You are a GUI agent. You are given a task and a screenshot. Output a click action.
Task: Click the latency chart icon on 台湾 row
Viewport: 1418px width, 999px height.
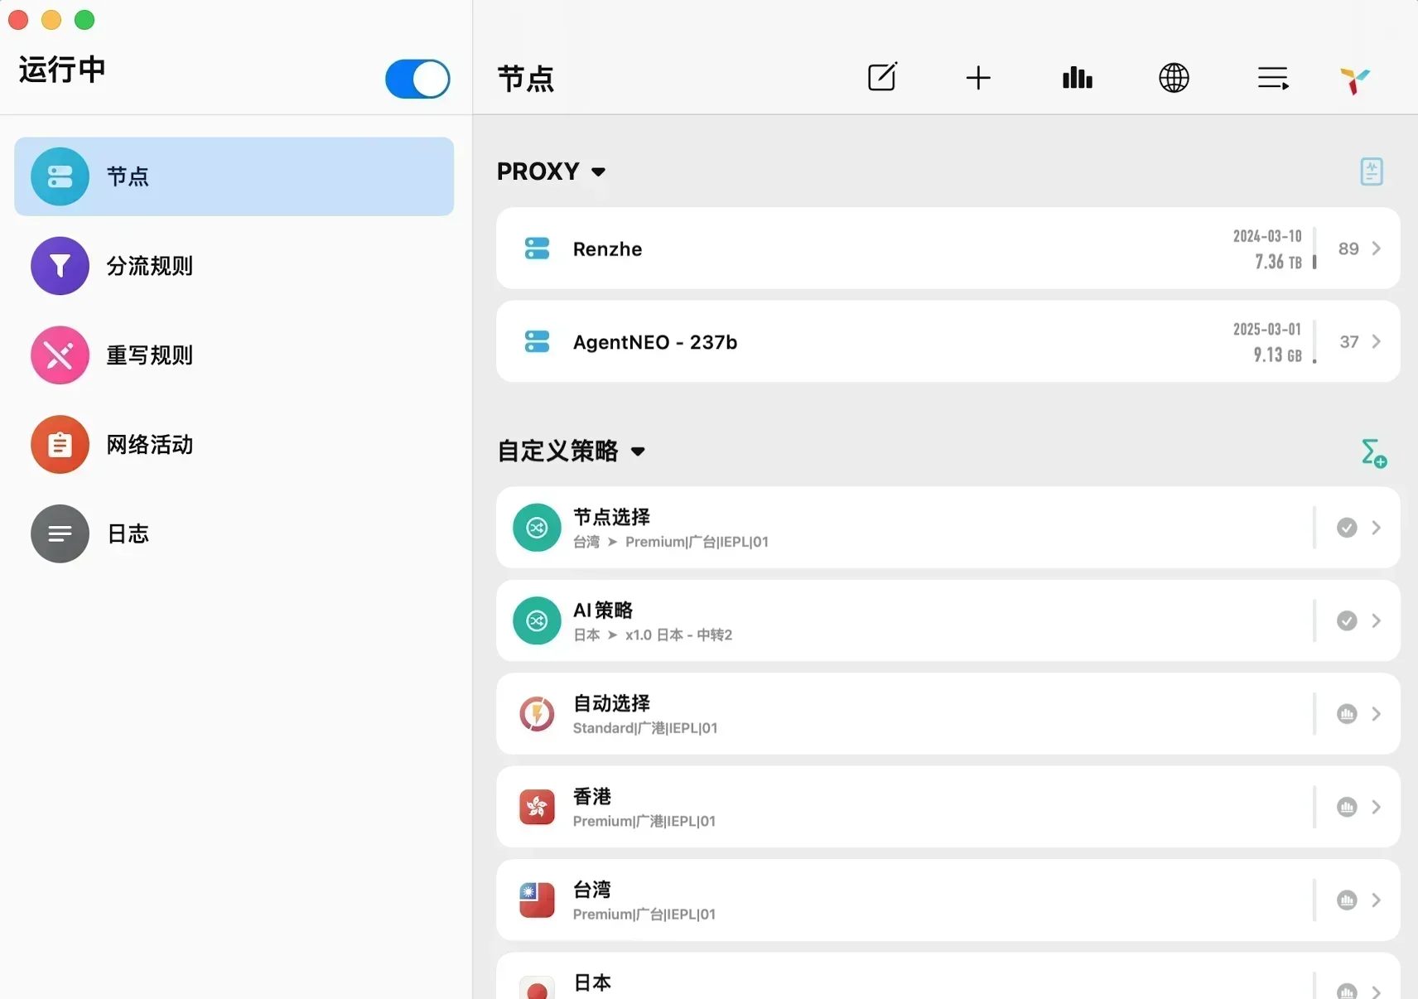click(x=1347, y=900)
